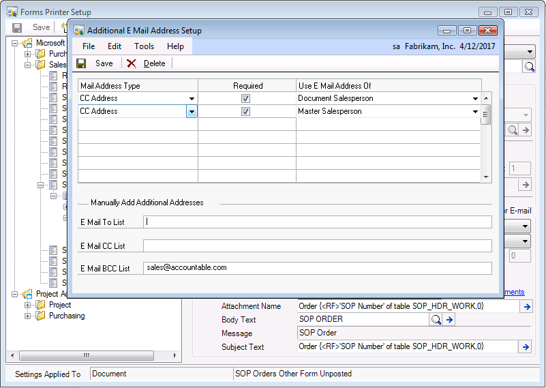Screen dimensions: 546x388
Task: Click the E Mail To List field
Action: pos(317,222)
